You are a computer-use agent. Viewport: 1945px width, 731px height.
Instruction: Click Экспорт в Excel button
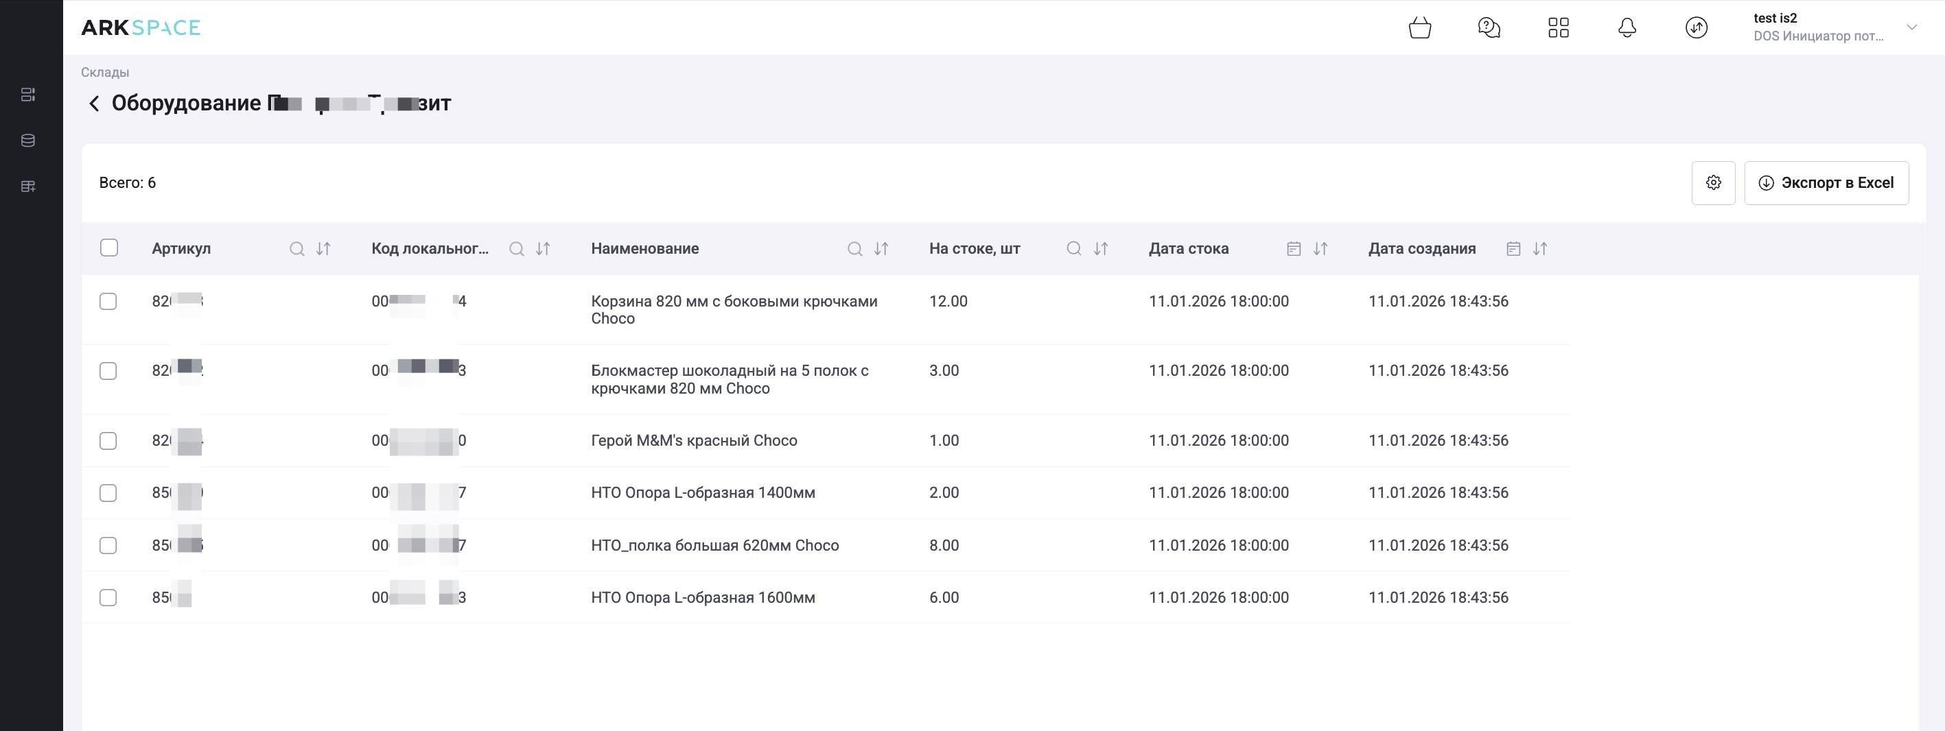point(1826,182)
